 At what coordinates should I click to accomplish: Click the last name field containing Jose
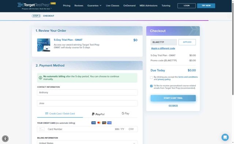pos(87,103)
